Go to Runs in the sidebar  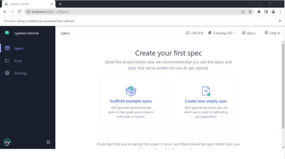(18, 61)
